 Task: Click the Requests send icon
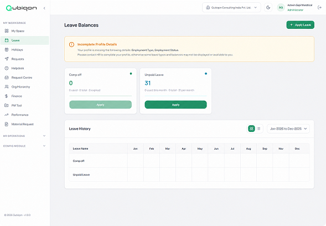(x=7, y=59)
